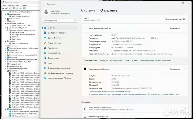Viewport: 193px width, 119px height.
Task: Select the Система sidebar item
Action: 60,28
